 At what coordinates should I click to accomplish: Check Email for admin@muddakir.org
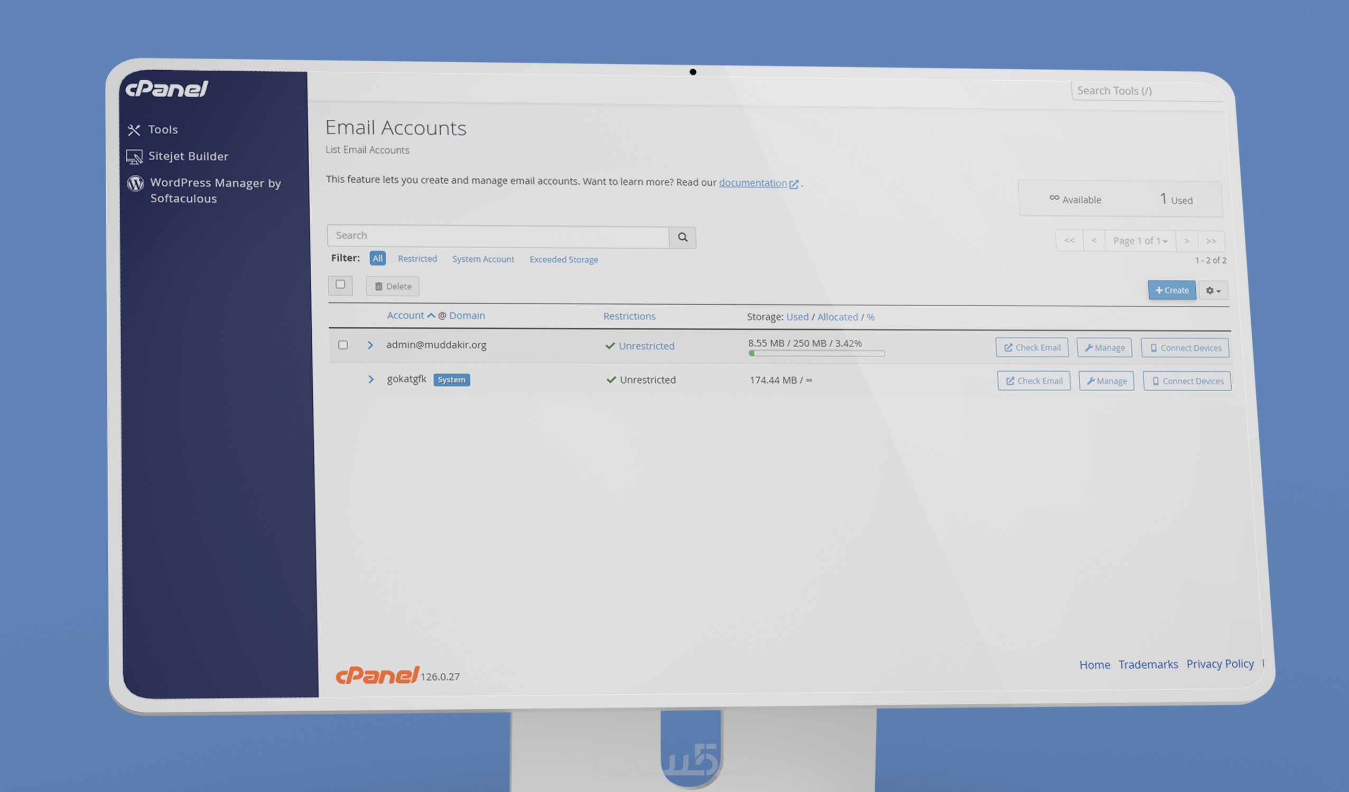click(x=1031, y=347)
